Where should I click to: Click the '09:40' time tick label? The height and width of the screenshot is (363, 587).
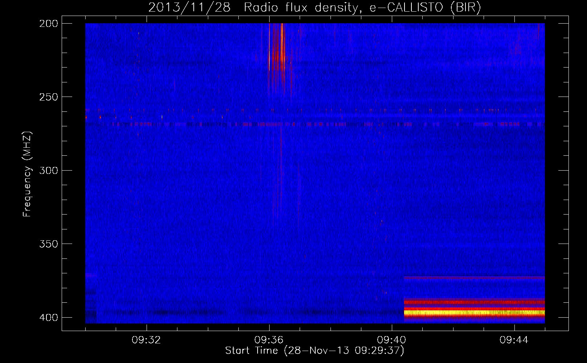click(391, 340)
